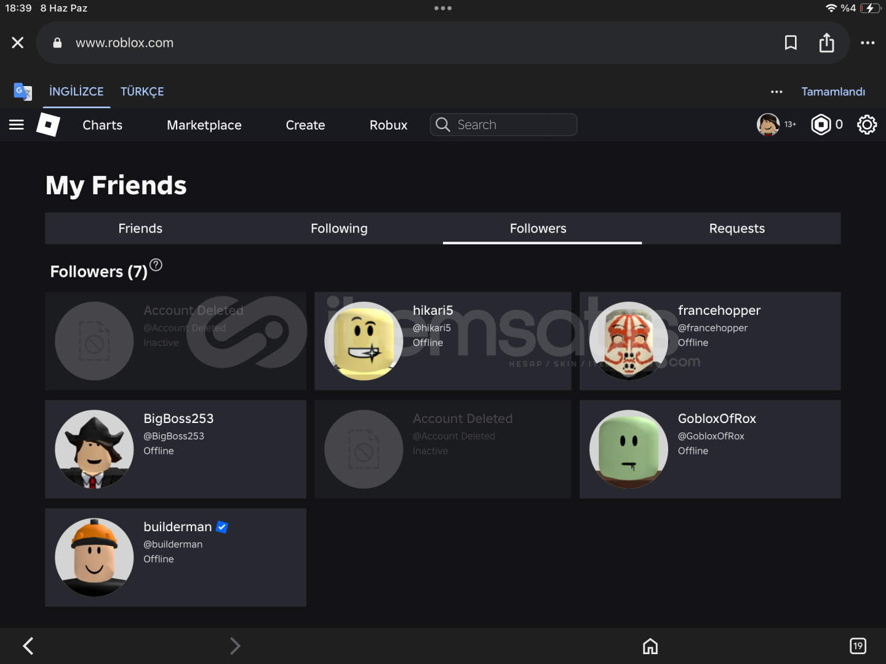886x664 pixels.
Task: Go to Roblox home via logo
Action: [48, 125]
